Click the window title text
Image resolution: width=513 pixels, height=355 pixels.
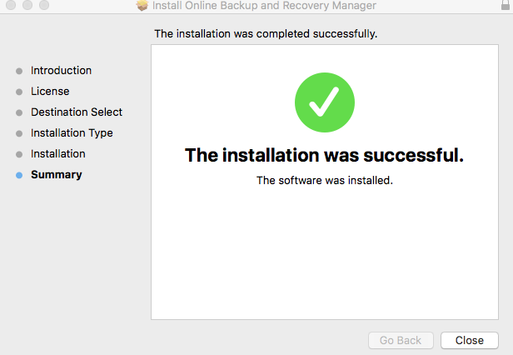[x=264, y=6]
